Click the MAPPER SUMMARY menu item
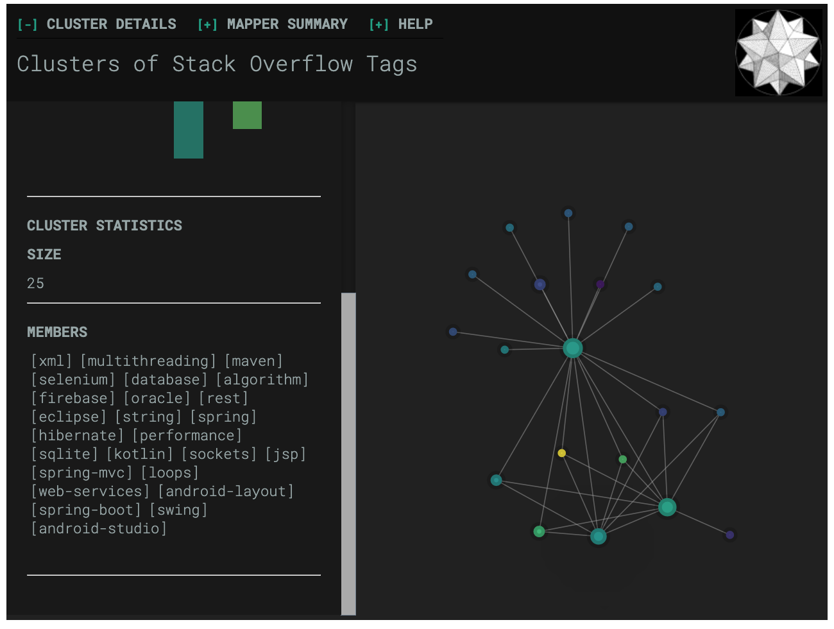 tap(287, 24)
